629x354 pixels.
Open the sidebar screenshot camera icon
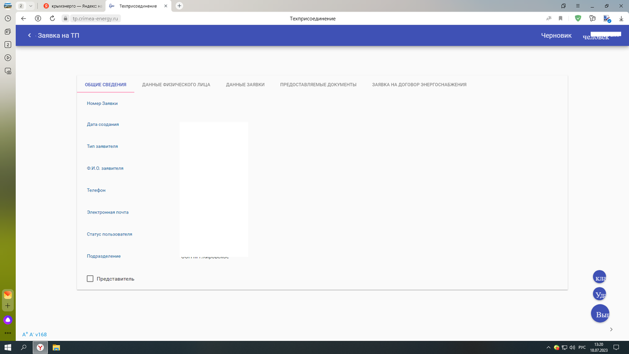(8, 70)
